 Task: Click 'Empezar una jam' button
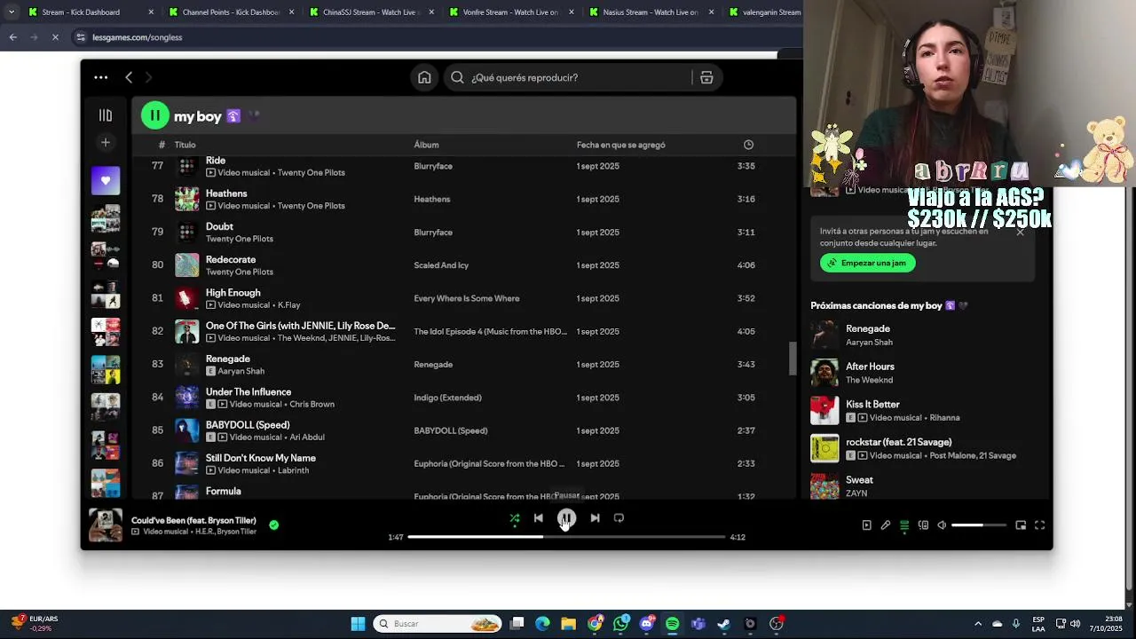coord(867,263)
